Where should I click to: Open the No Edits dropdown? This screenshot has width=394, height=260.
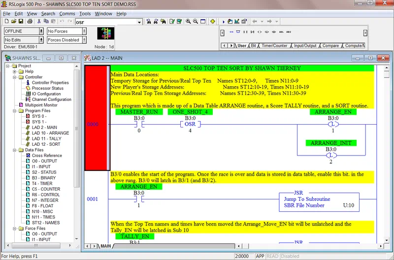(x=41, y=40)
